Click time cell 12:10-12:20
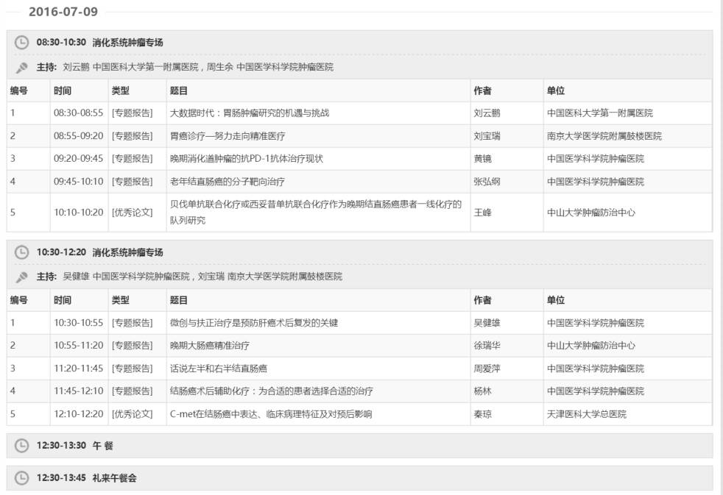Viewport: 723px width, 495px height. [x=78, y=414]
